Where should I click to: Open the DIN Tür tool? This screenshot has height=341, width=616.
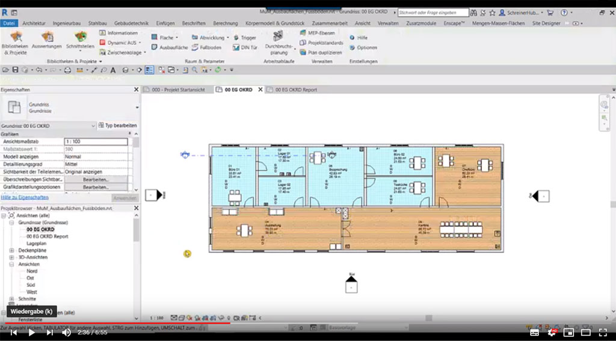point(245,47)
